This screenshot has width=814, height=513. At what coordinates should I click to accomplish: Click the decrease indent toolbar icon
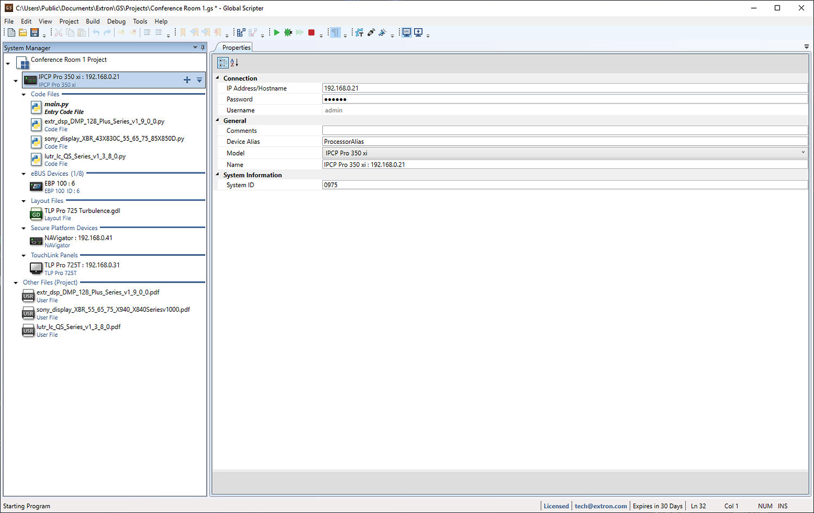[147, 33]
